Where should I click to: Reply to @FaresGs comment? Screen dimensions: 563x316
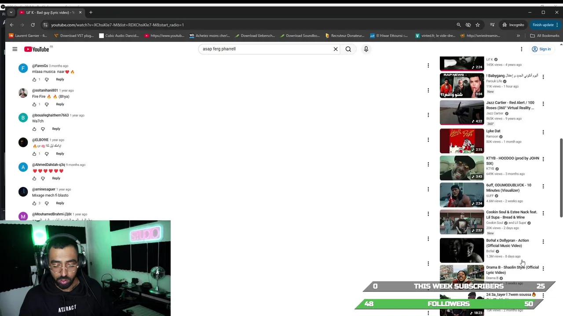point(60,79)
